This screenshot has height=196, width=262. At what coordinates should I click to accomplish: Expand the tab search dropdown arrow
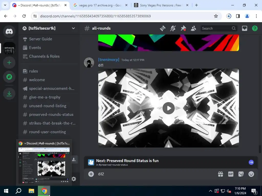5,5
